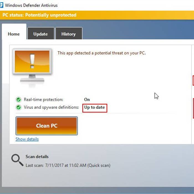Select the 'PC status: Potentially unprotected' banner text

(39, 15)
